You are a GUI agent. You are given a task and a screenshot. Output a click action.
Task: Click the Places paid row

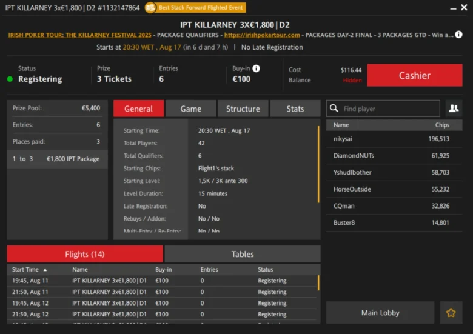(56, 141)
